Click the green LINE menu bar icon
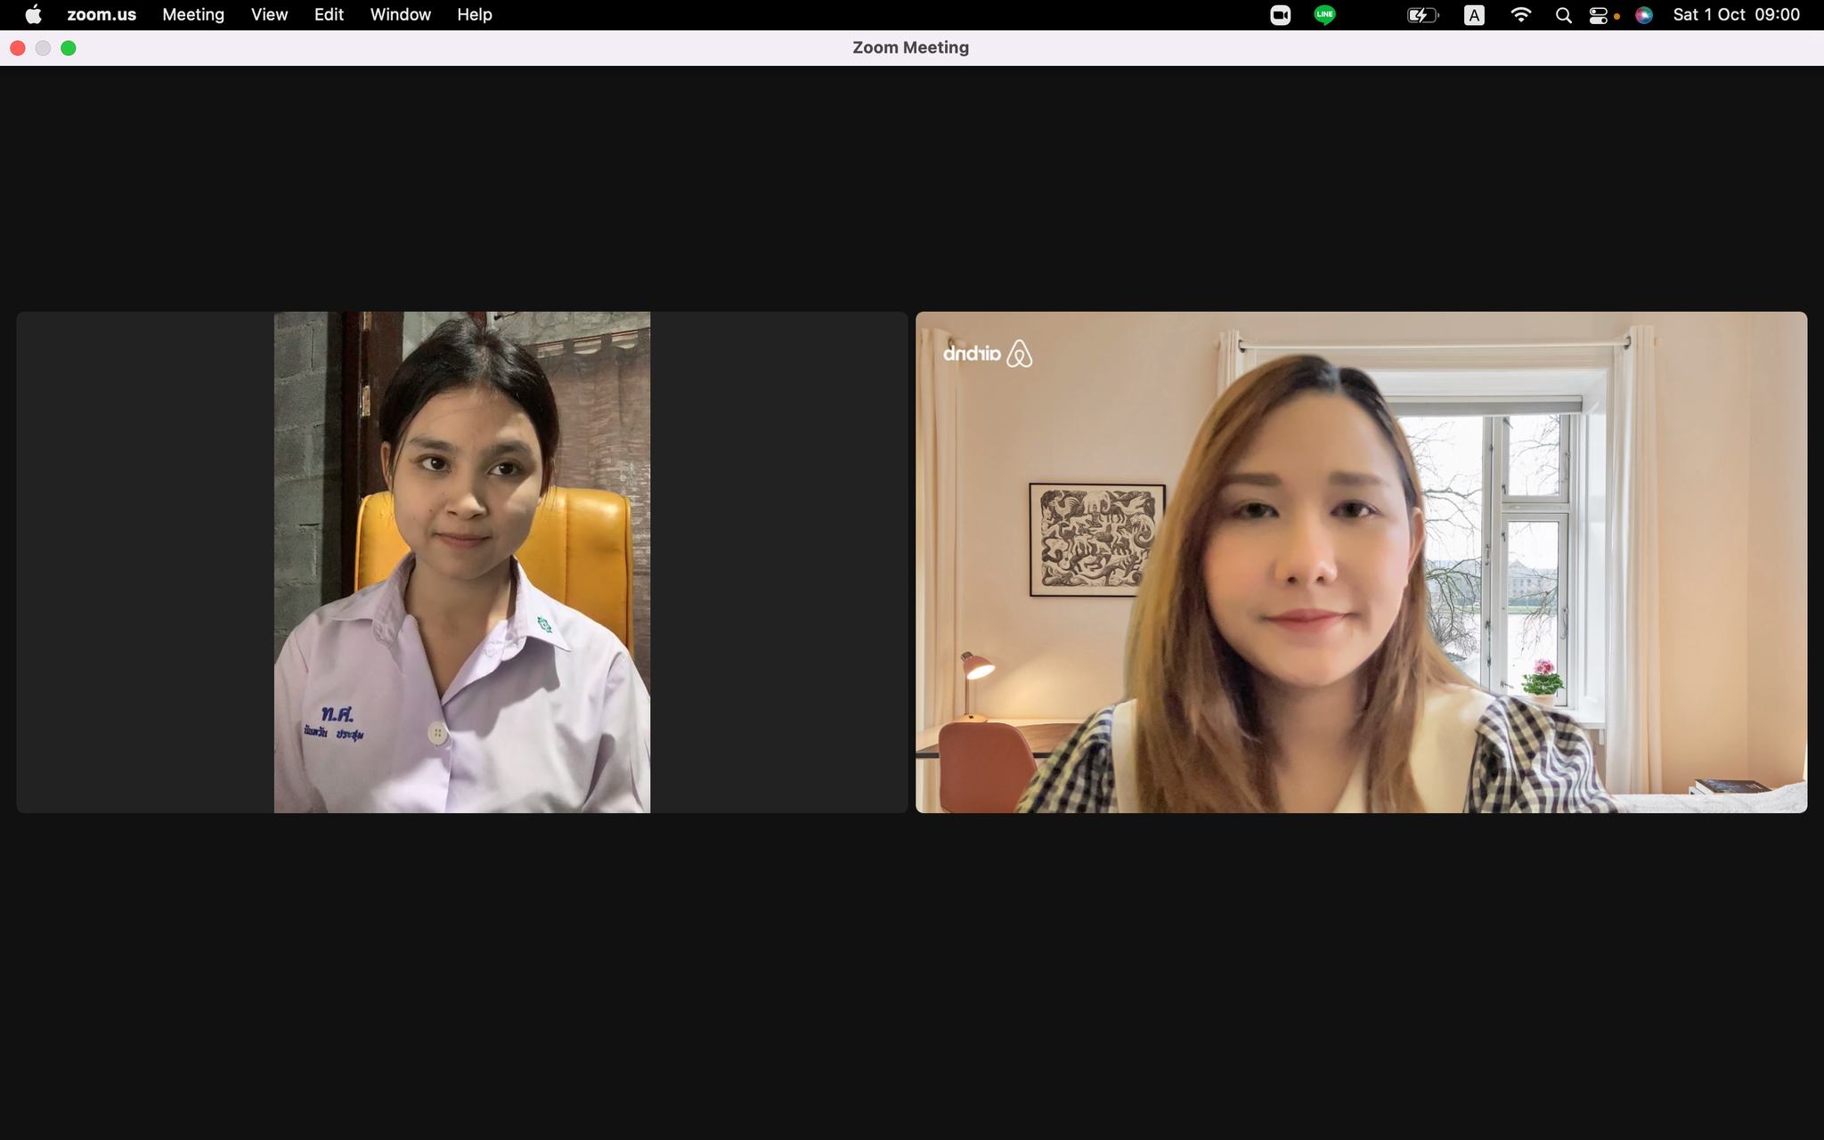This screenshot has height=1140, width=1824. click(x=1324, y=15)
